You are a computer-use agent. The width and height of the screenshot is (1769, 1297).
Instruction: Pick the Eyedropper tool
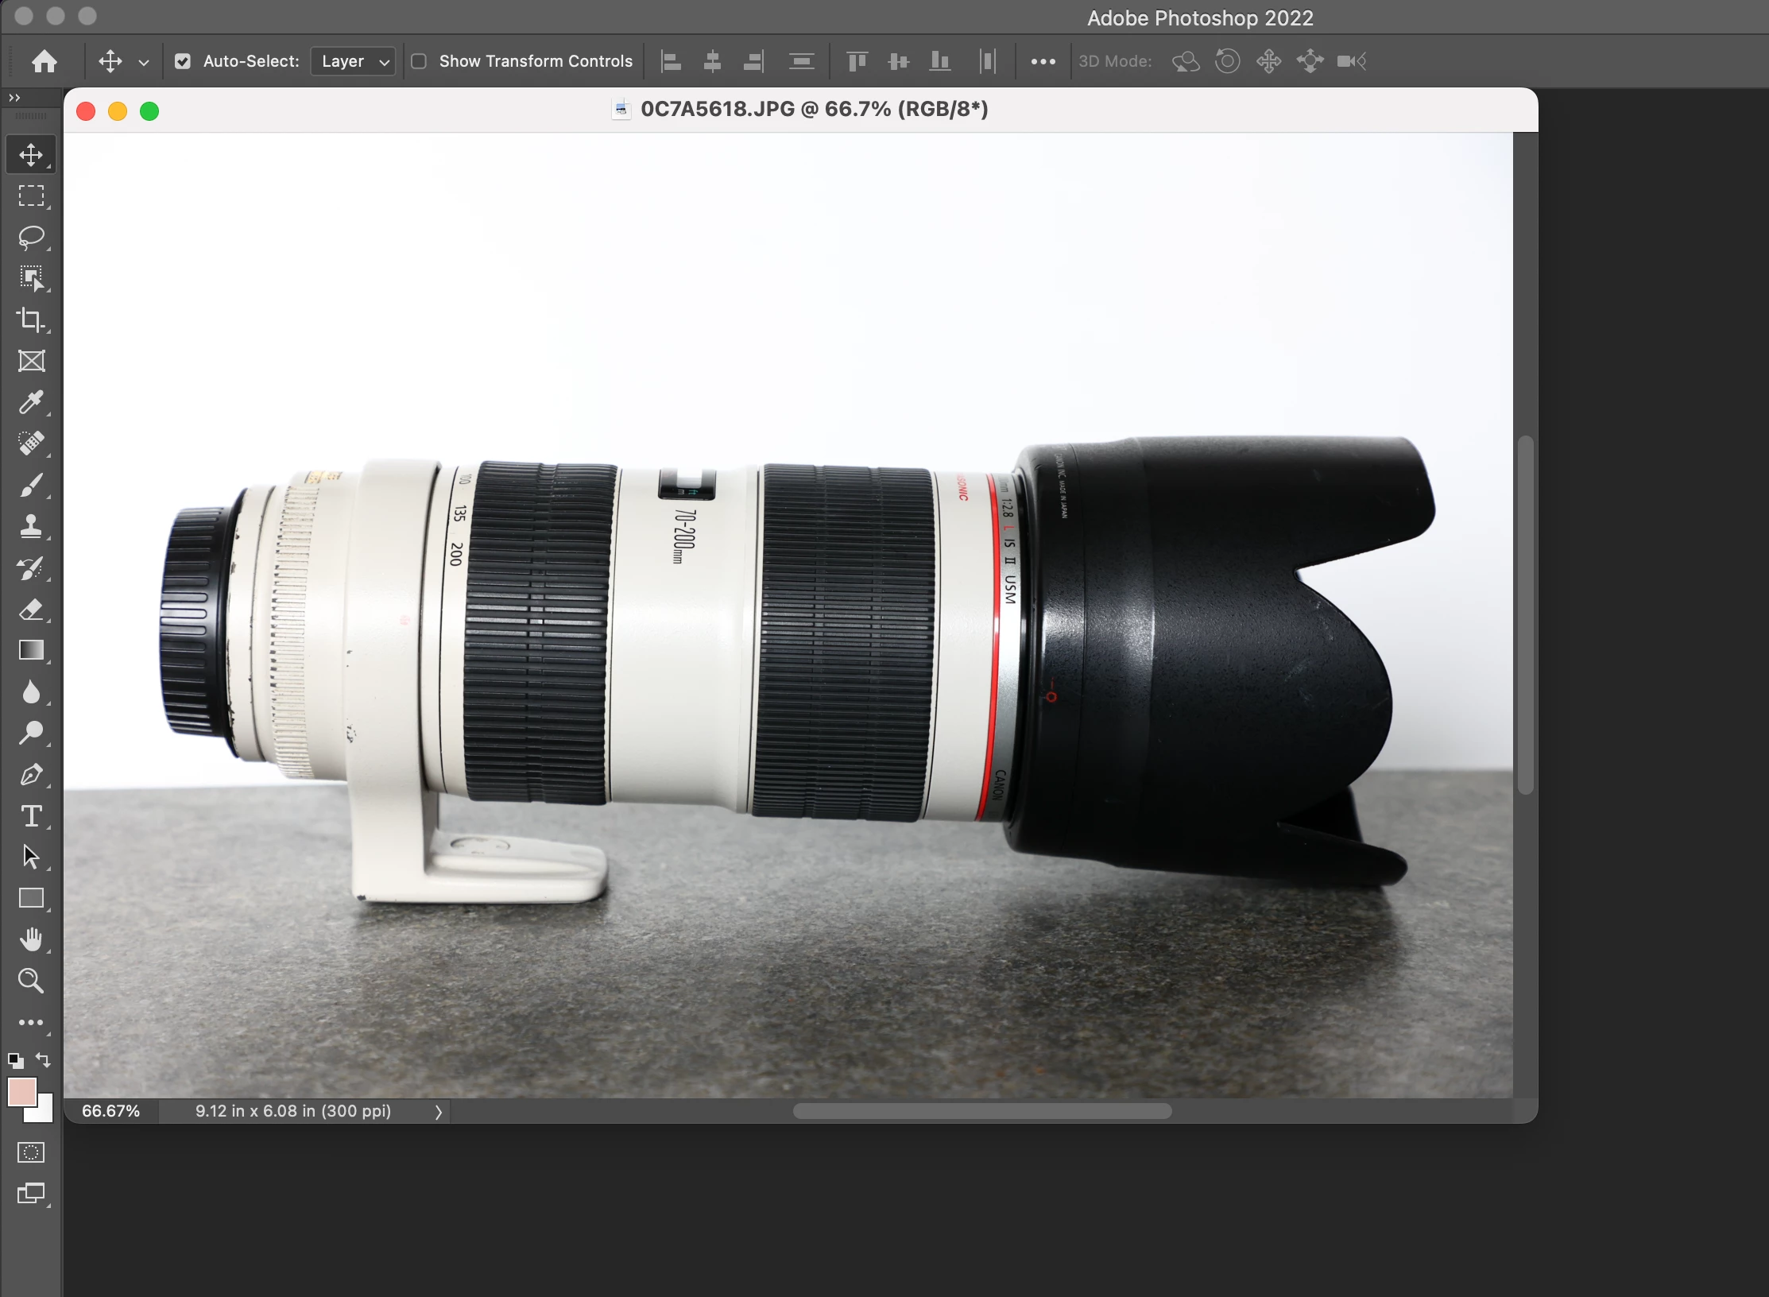pos(31,402)
